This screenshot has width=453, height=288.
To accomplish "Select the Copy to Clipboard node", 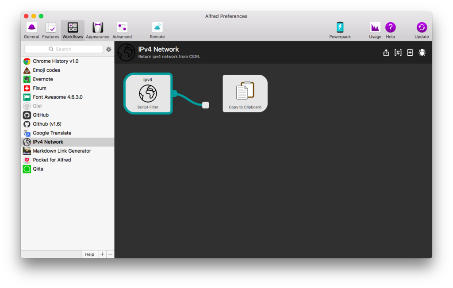I will 245,93.
